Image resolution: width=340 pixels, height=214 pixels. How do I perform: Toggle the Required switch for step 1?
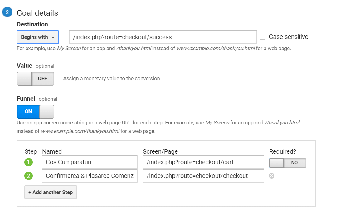click(x=287, y=163)
